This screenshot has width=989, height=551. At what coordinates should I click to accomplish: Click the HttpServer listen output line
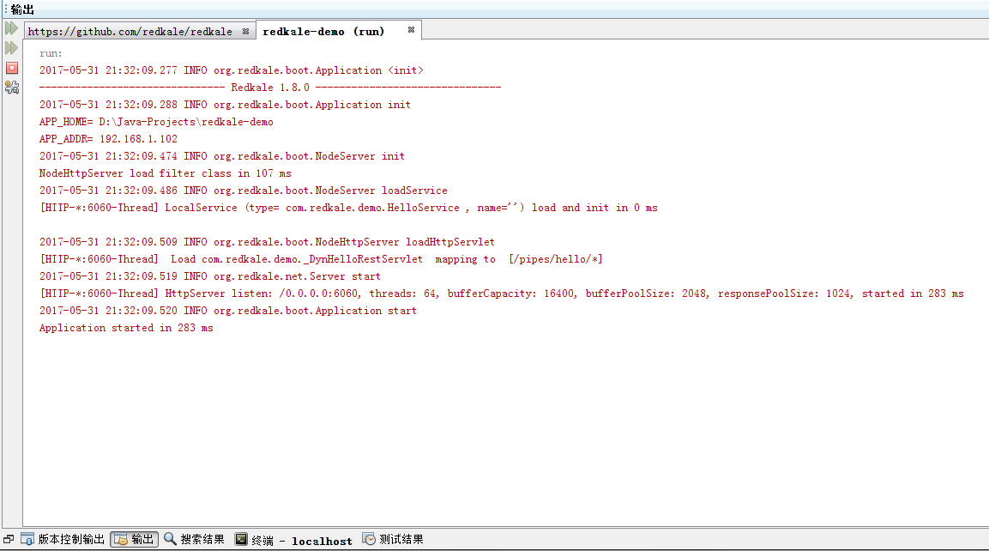coord(501,294)
